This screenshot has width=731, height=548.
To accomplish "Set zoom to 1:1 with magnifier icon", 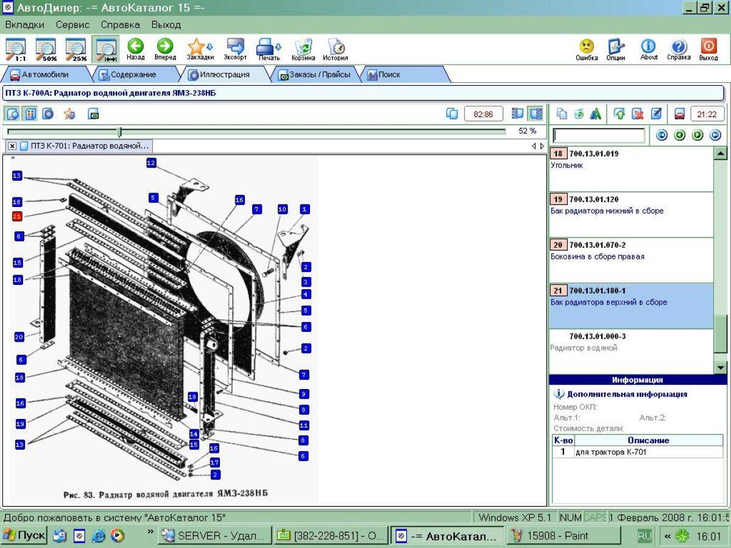I will pyautogui.click(x=15, y=49).
